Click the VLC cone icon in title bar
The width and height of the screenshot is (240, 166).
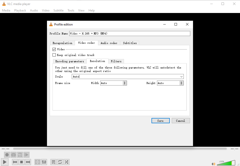point(4,4)
